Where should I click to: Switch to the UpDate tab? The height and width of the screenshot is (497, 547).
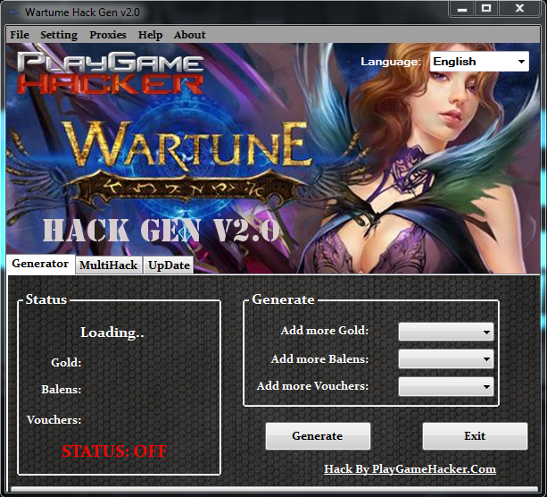click(x=169, y=265)
